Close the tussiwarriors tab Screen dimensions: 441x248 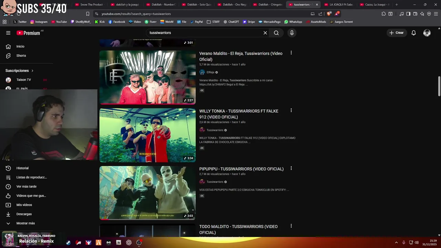(x=317, y=4)
